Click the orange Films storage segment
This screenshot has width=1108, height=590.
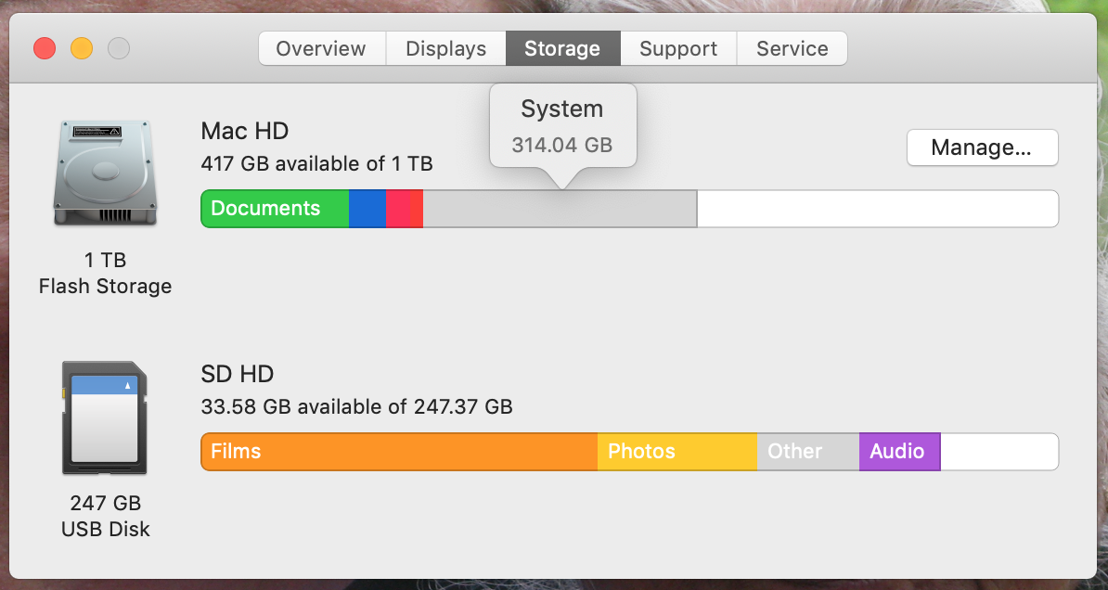[399, 452]
